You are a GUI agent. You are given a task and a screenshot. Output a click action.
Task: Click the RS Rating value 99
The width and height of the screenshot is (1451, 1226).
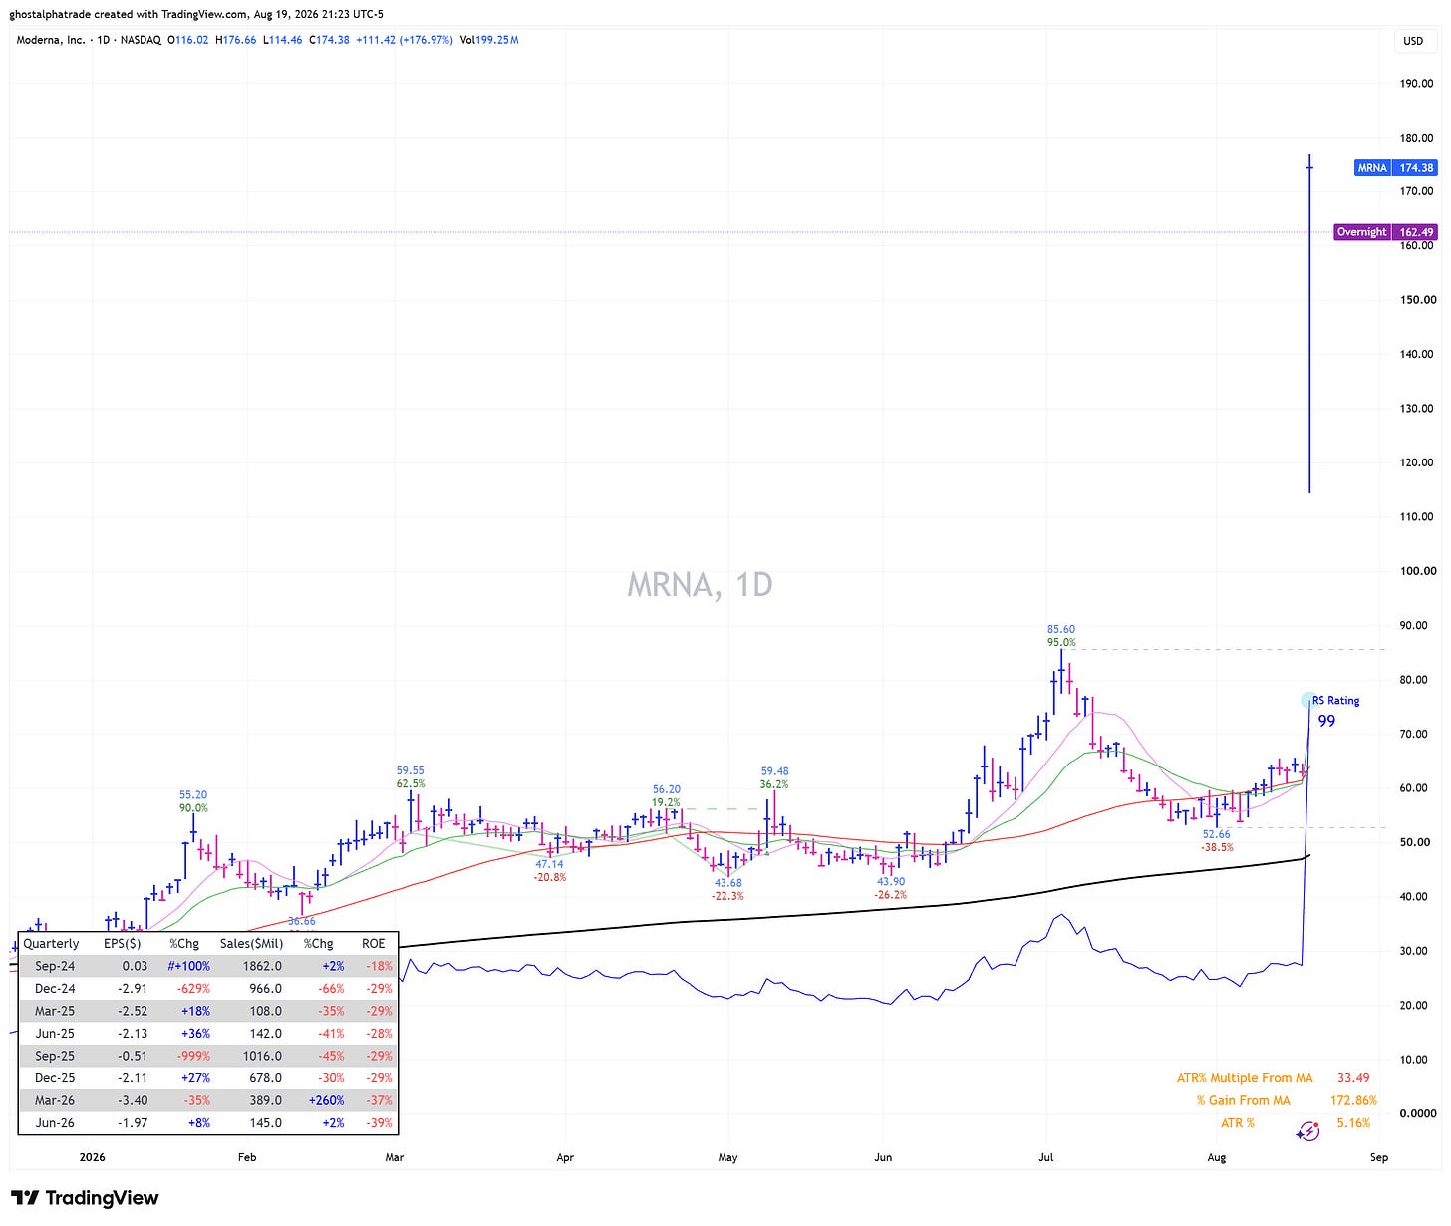pyautogui.click(x=1326, y=721)
